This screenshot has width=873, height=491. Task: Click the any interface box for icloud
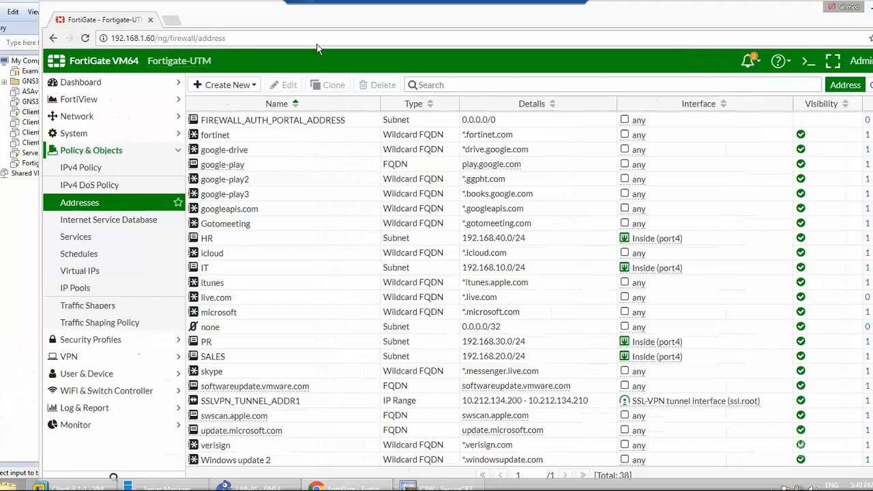tap(624, 252)
